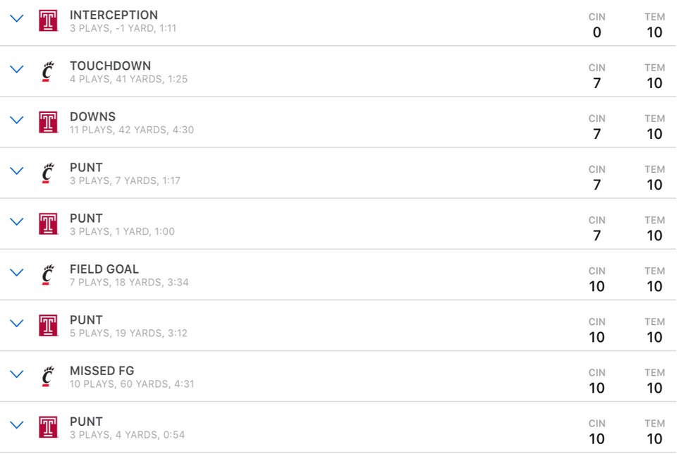The width and height of the screenshot is (681, 454).
Task: Click Cincinnati logo on Touchdown drive
Action: pyautogui.click(x=48, y=72)
